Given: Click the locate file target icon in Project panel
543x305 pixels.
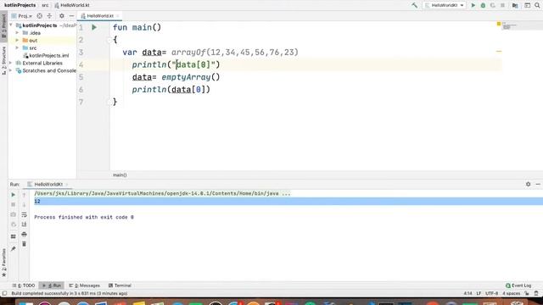Looking at the screenshot, I should click(x=40, y=16).
